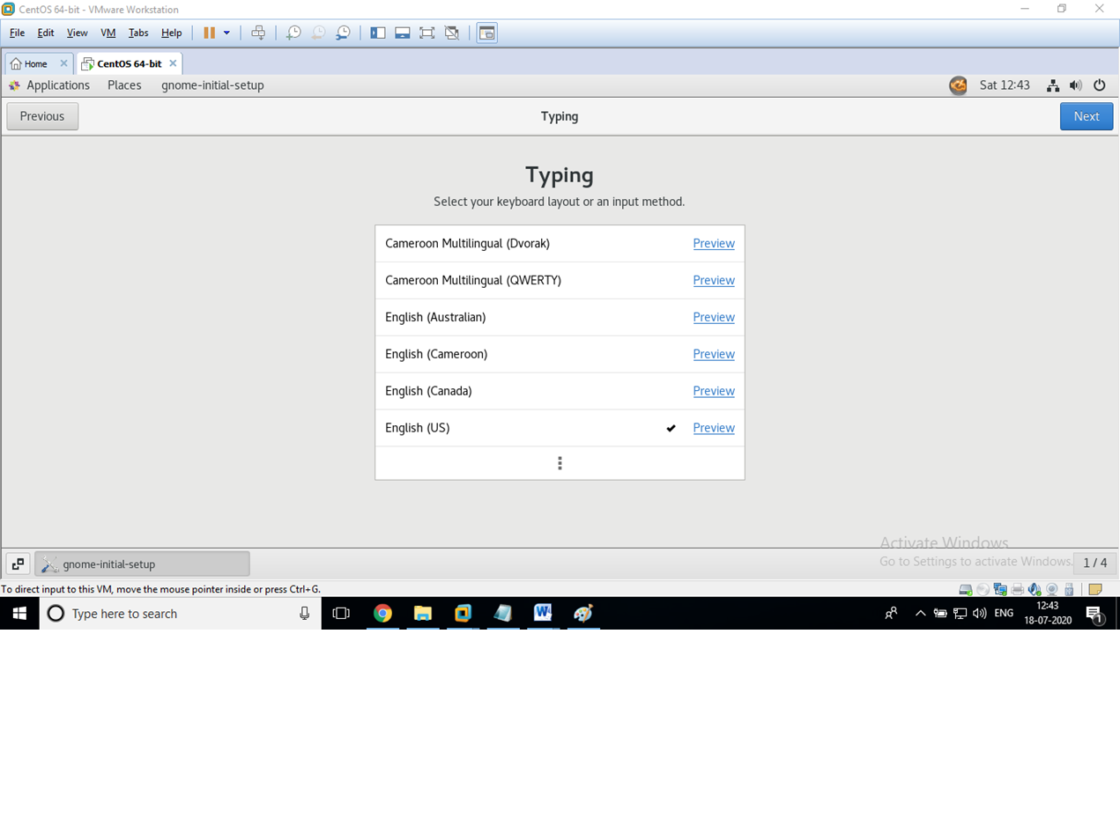The width and height of the screenshot is (1120, 840).
Task: Open the Edit menu
Action: click(46, 33)
